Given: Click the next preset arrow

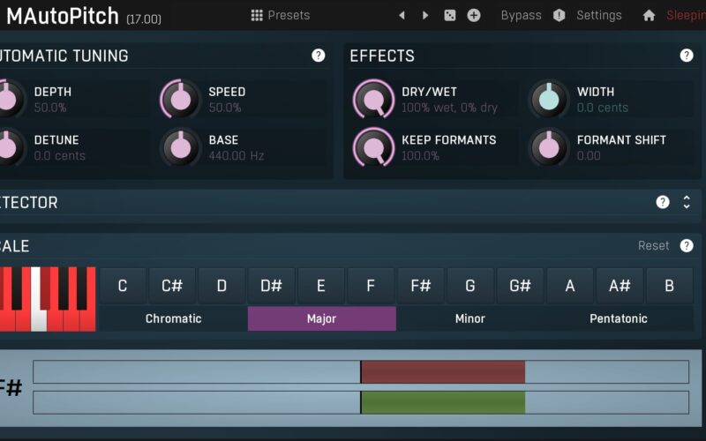Looking at the screenshot, I should click(425, 15).
